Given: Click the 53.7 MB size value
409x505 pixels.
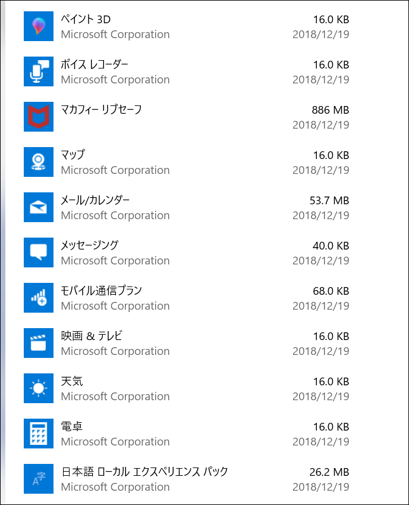Looking at the screenshot, I should (329, 200).
